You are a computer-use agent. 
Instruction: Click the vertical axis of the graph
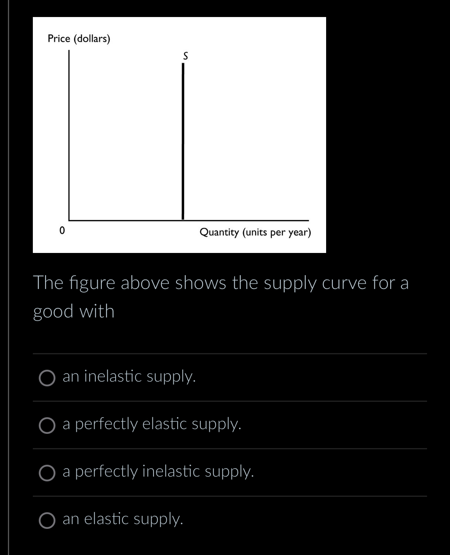tap(69, 135)
